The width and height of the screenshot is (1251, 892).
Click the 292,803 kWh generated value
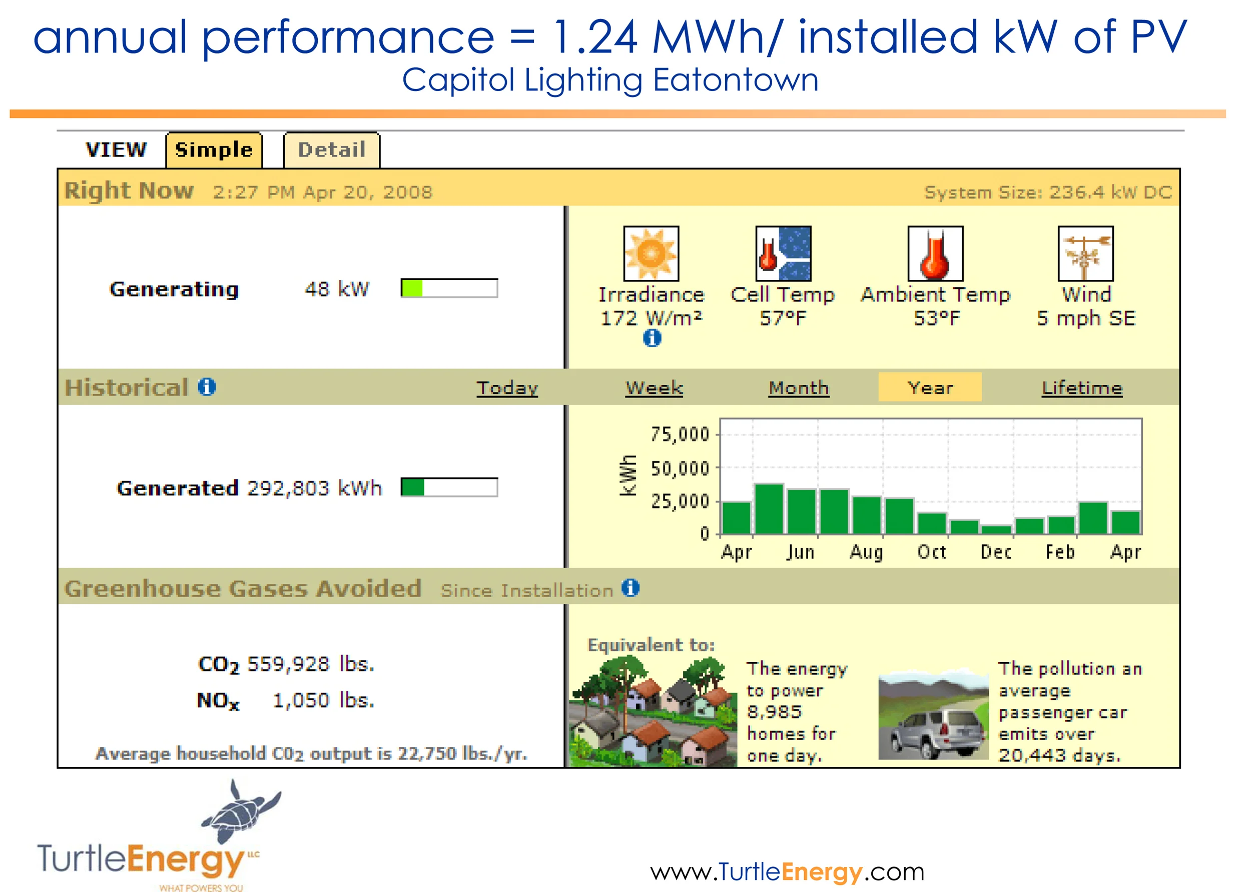(x=314, y=487)
